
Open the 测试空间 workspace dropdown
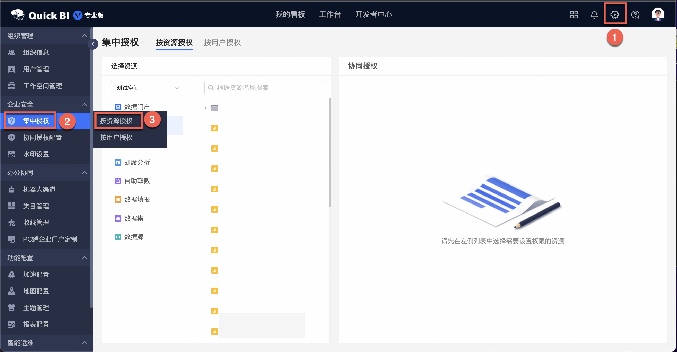tap(148, 88)
